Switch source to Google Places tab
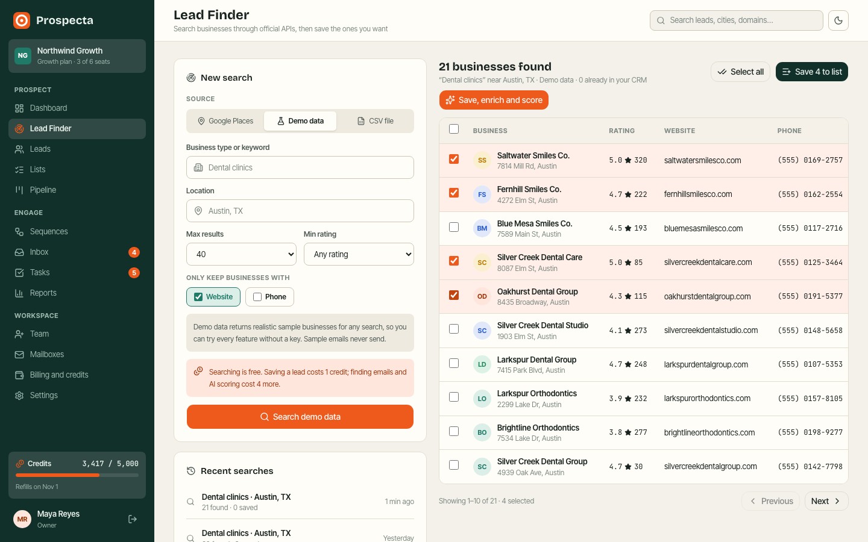868x542 pixels. click(225, 121)
